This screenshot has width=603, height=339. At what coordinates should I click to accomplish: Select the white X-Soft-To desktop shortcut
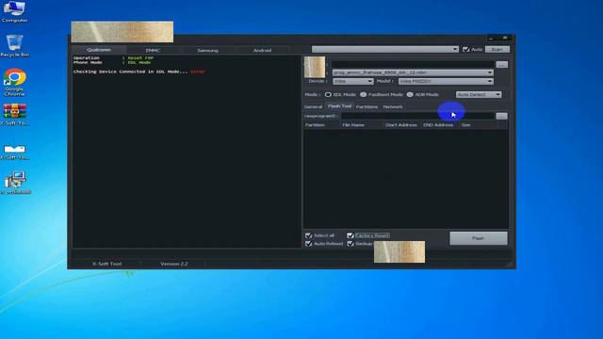(x=15, y=152)
